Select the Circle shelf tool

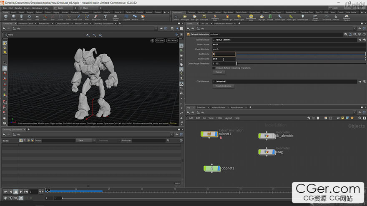point(60,17)
